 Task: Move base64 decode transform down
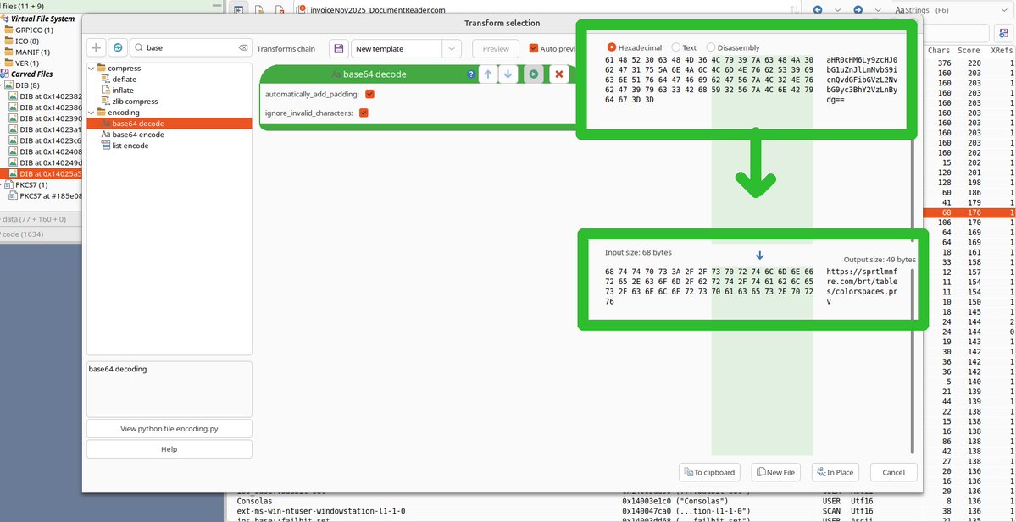click(508, 74)
